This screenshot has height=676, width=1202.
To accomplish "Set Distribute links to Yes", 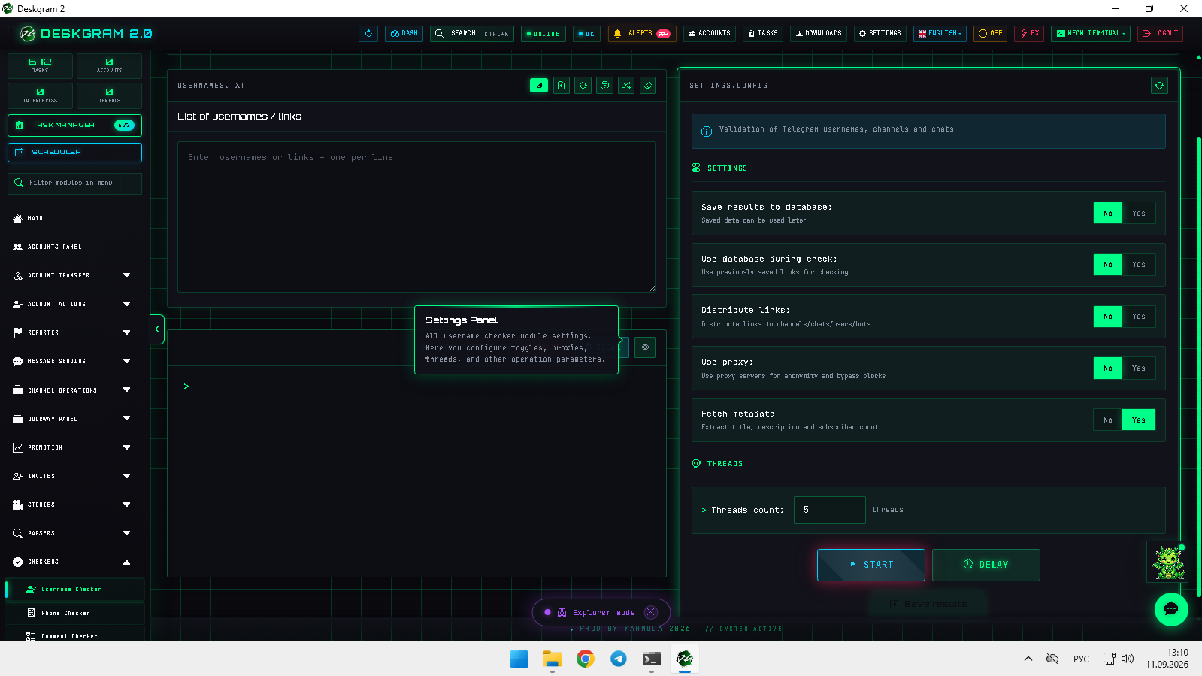I will 1139,317.
